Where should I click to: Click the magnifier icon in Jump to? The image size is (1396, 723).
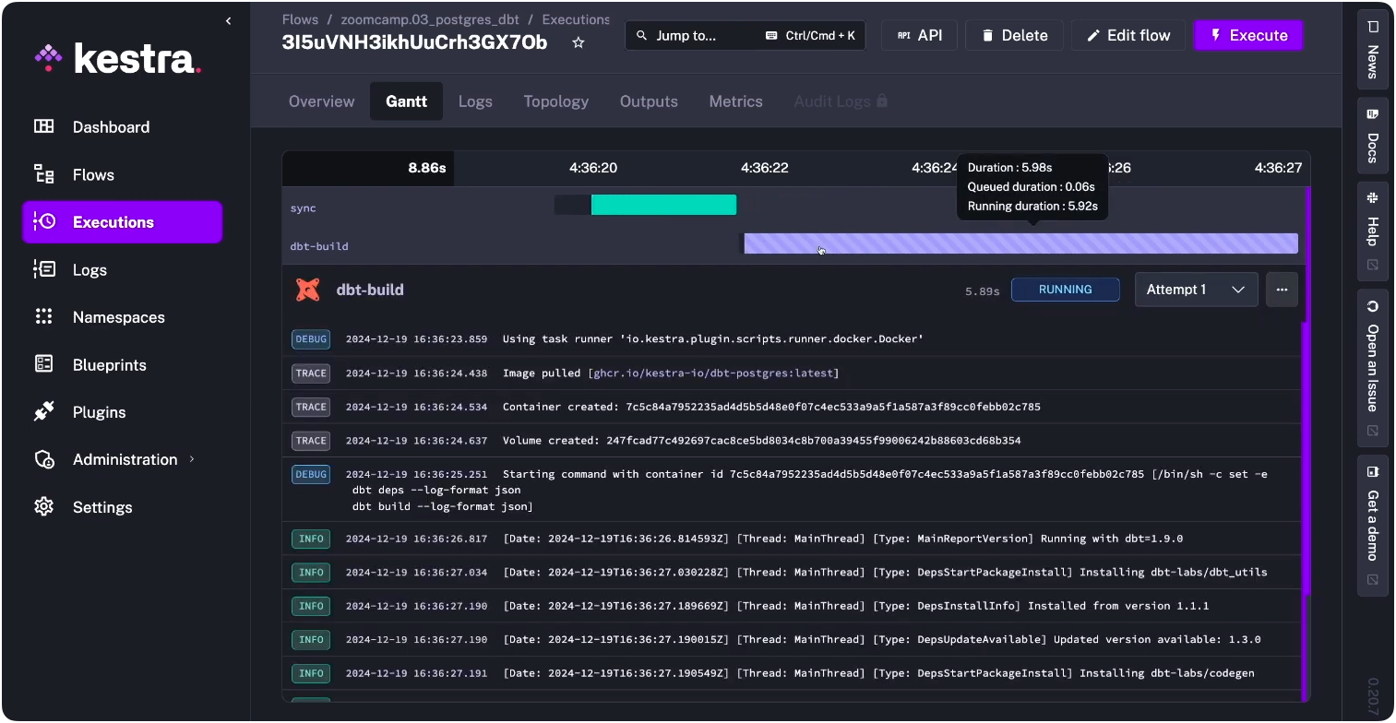coord(641,35)
